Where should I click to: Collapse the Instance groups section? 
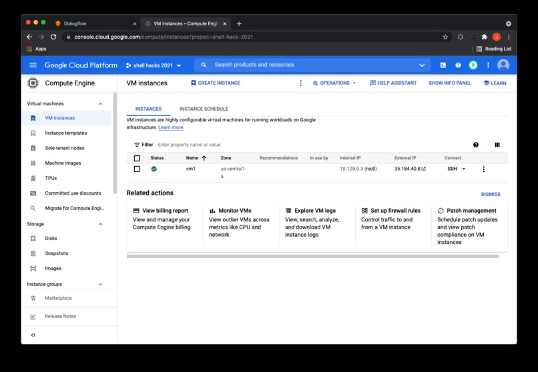[101, 285]
